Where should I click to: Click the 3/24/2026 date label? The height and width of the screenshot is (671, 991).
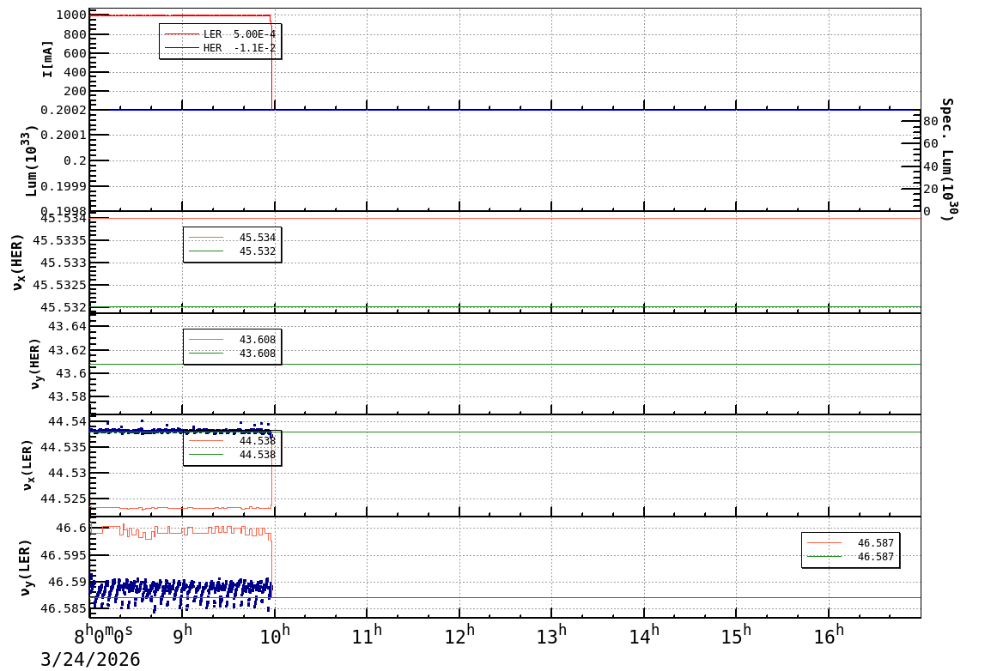[x=90, y=659]
